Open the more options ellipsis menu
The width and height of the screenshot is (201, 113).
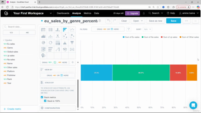click(x=195, y=21)
